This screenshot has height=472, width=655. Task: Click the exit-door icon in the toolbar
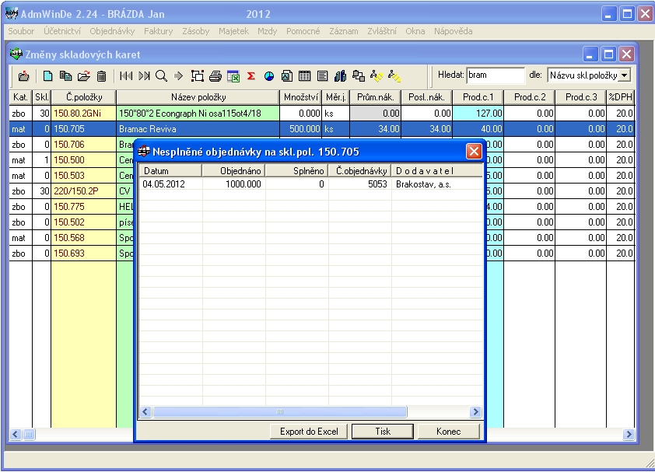[x=24, y=76]
